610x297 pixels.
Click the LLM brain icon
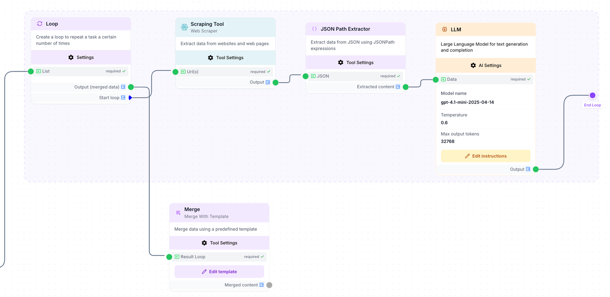(x=445, y=29)
